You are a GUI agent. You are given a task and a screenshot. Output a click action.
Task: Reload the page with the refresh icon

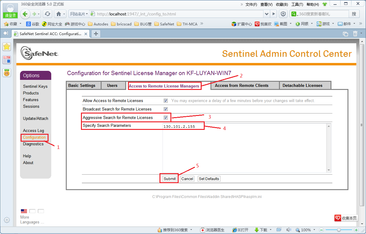click(47, 14)
